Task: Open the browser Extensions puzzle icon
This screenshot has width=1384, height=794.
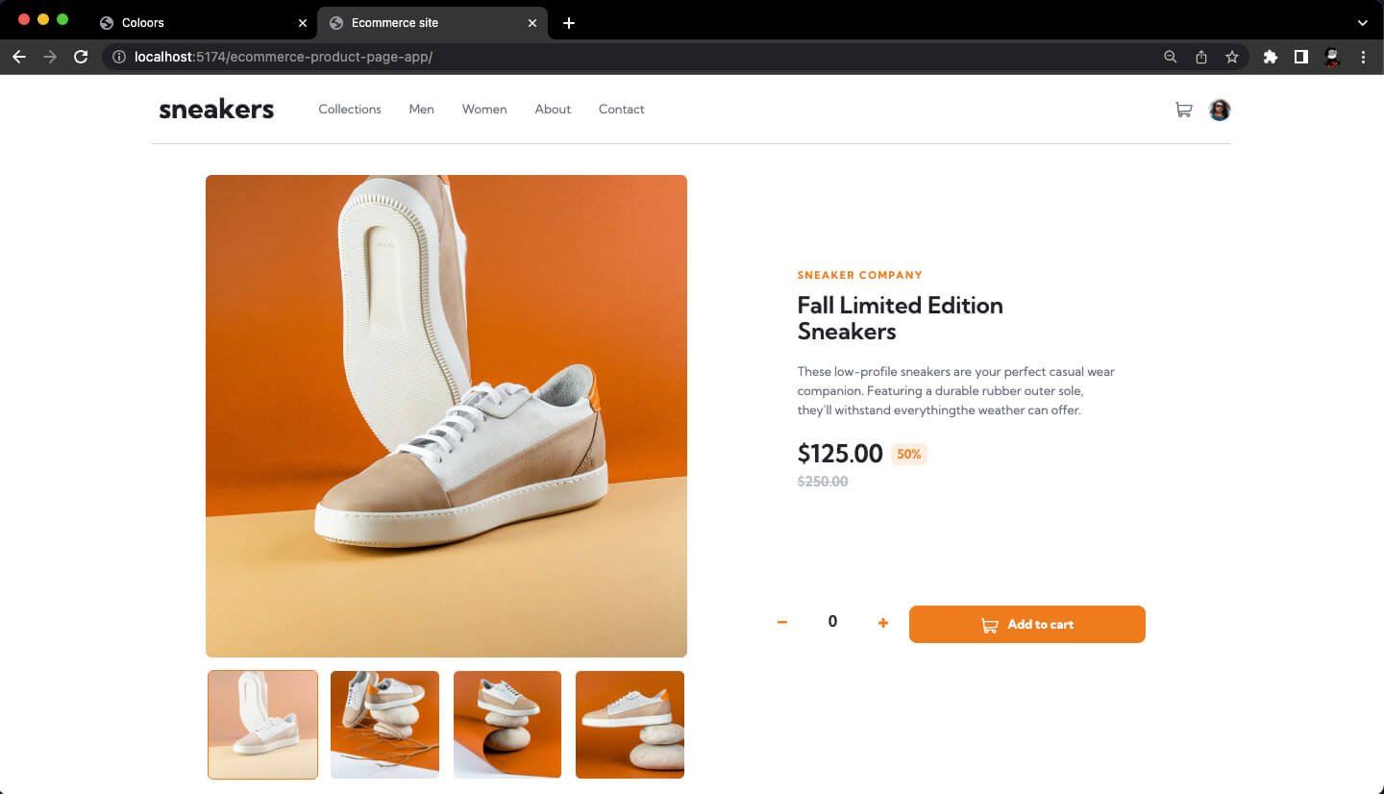Action: [x=1270, y=57]
